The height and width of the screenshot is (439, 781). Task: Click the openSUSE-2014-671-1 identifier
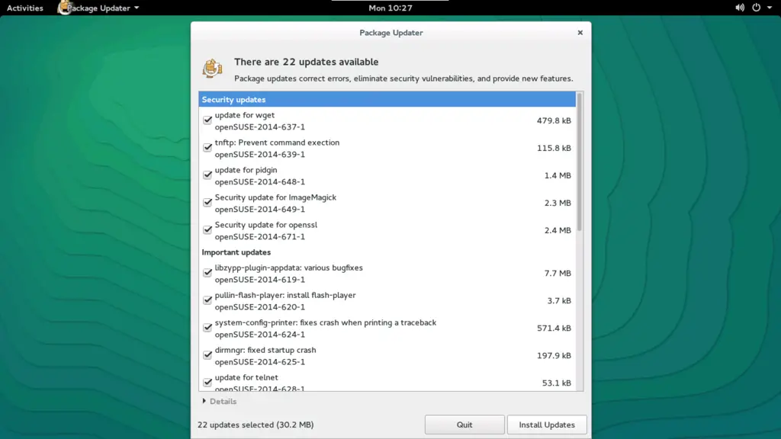(x=260, y=236)
